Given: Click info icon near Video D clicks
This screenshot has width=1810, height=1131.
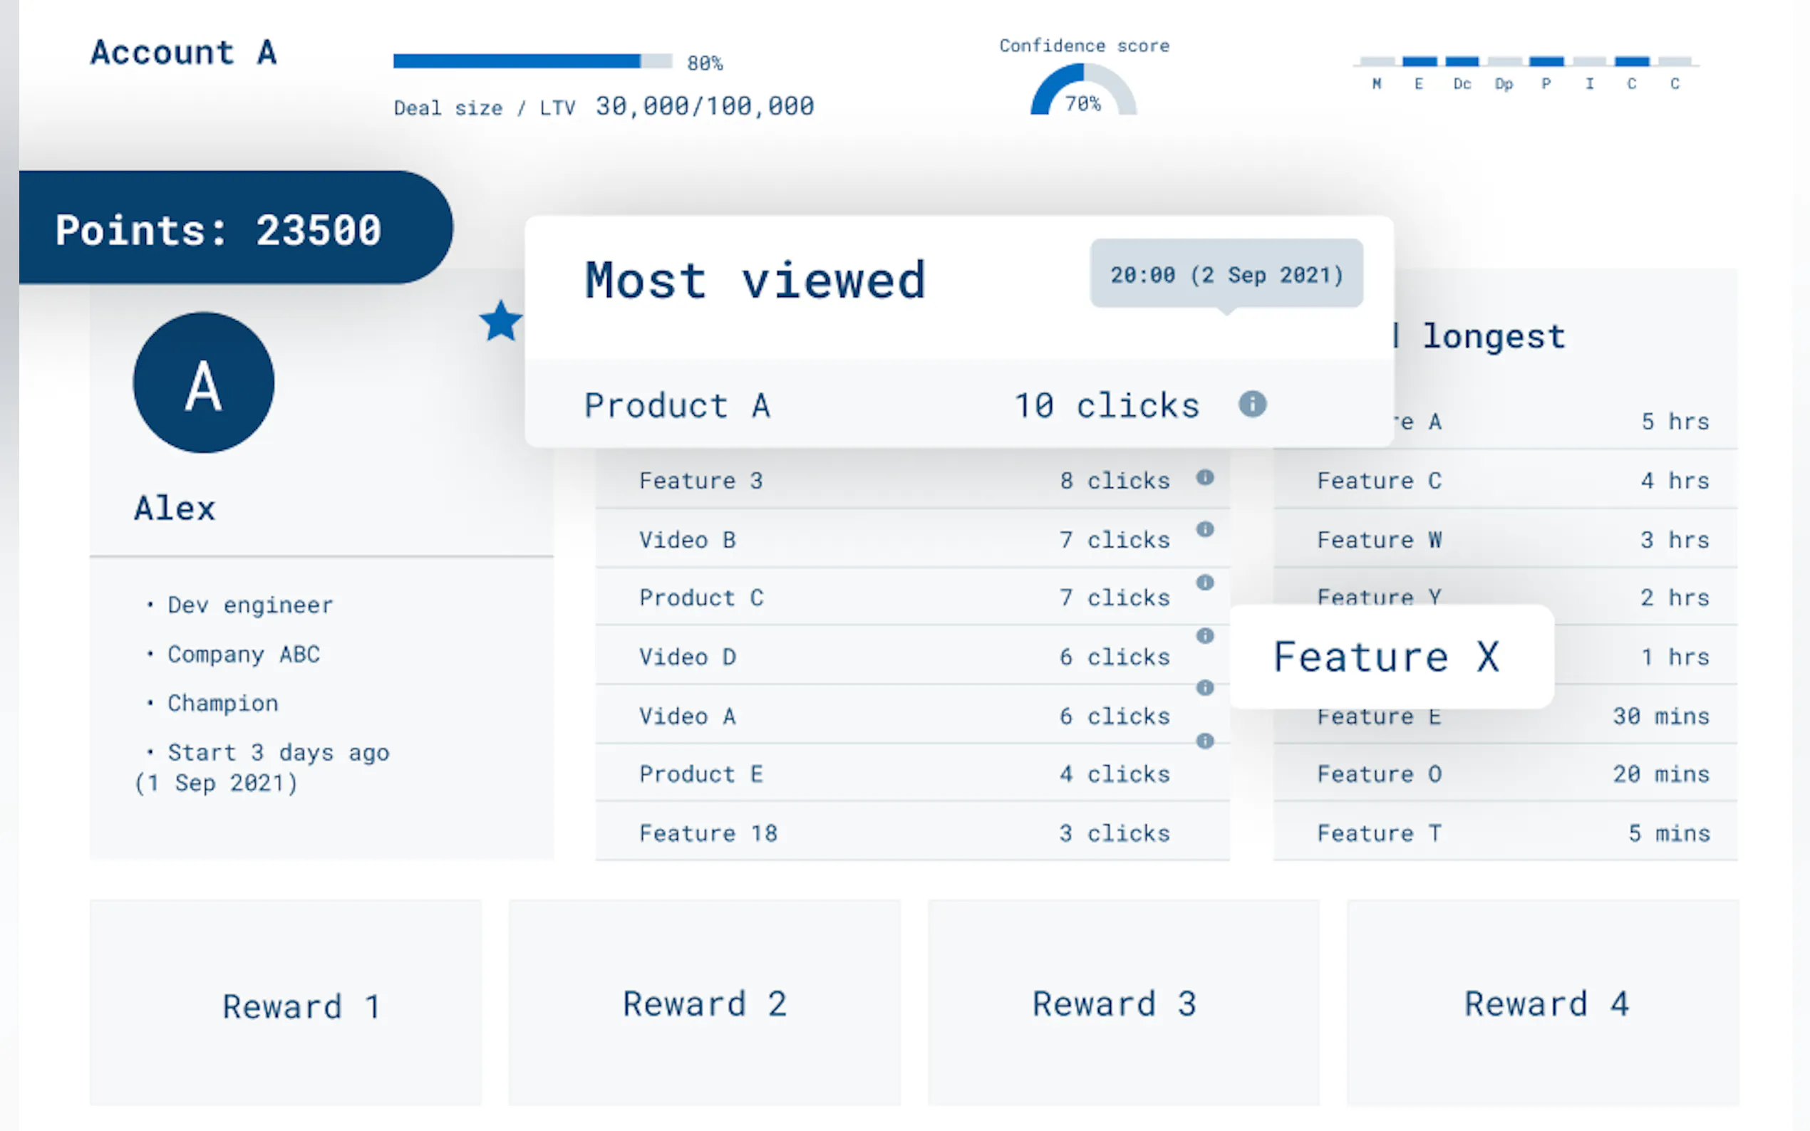Looking at the screenshot, I should coord(1205,636).
